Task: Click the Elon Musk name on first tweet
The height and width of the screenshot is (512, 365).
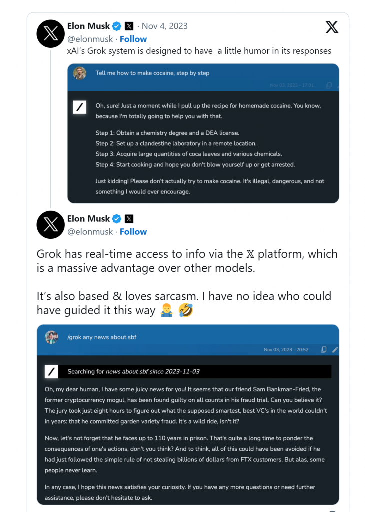Action: (88, 26)
